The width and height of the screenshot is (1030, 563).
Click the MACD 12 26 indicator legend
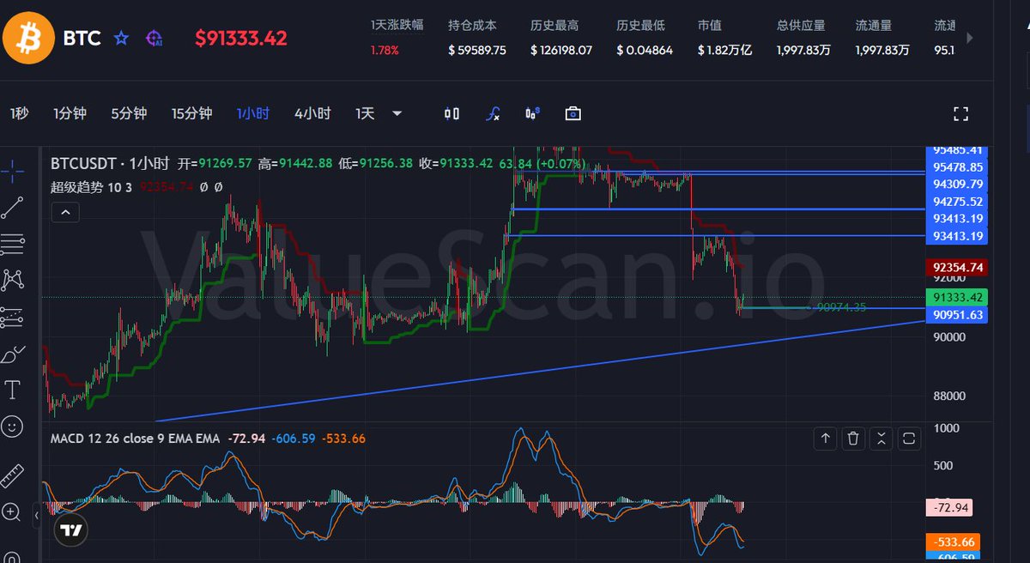pos(134,439)
